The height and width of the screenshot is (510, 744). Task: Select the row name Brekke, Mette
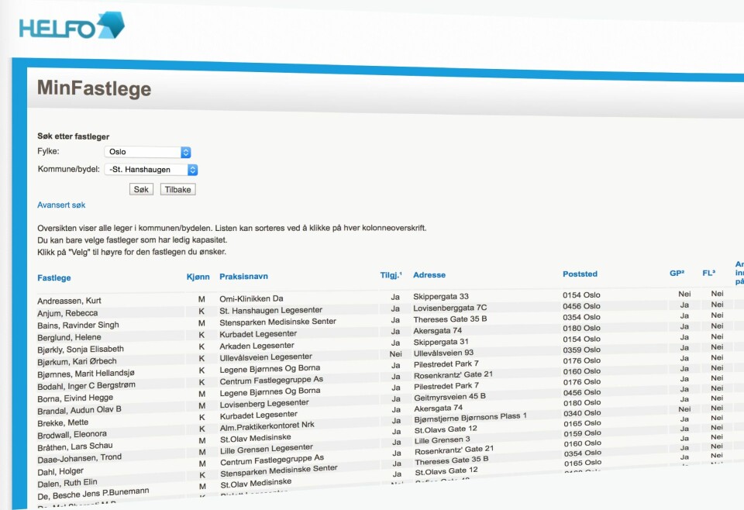point(63,422)
